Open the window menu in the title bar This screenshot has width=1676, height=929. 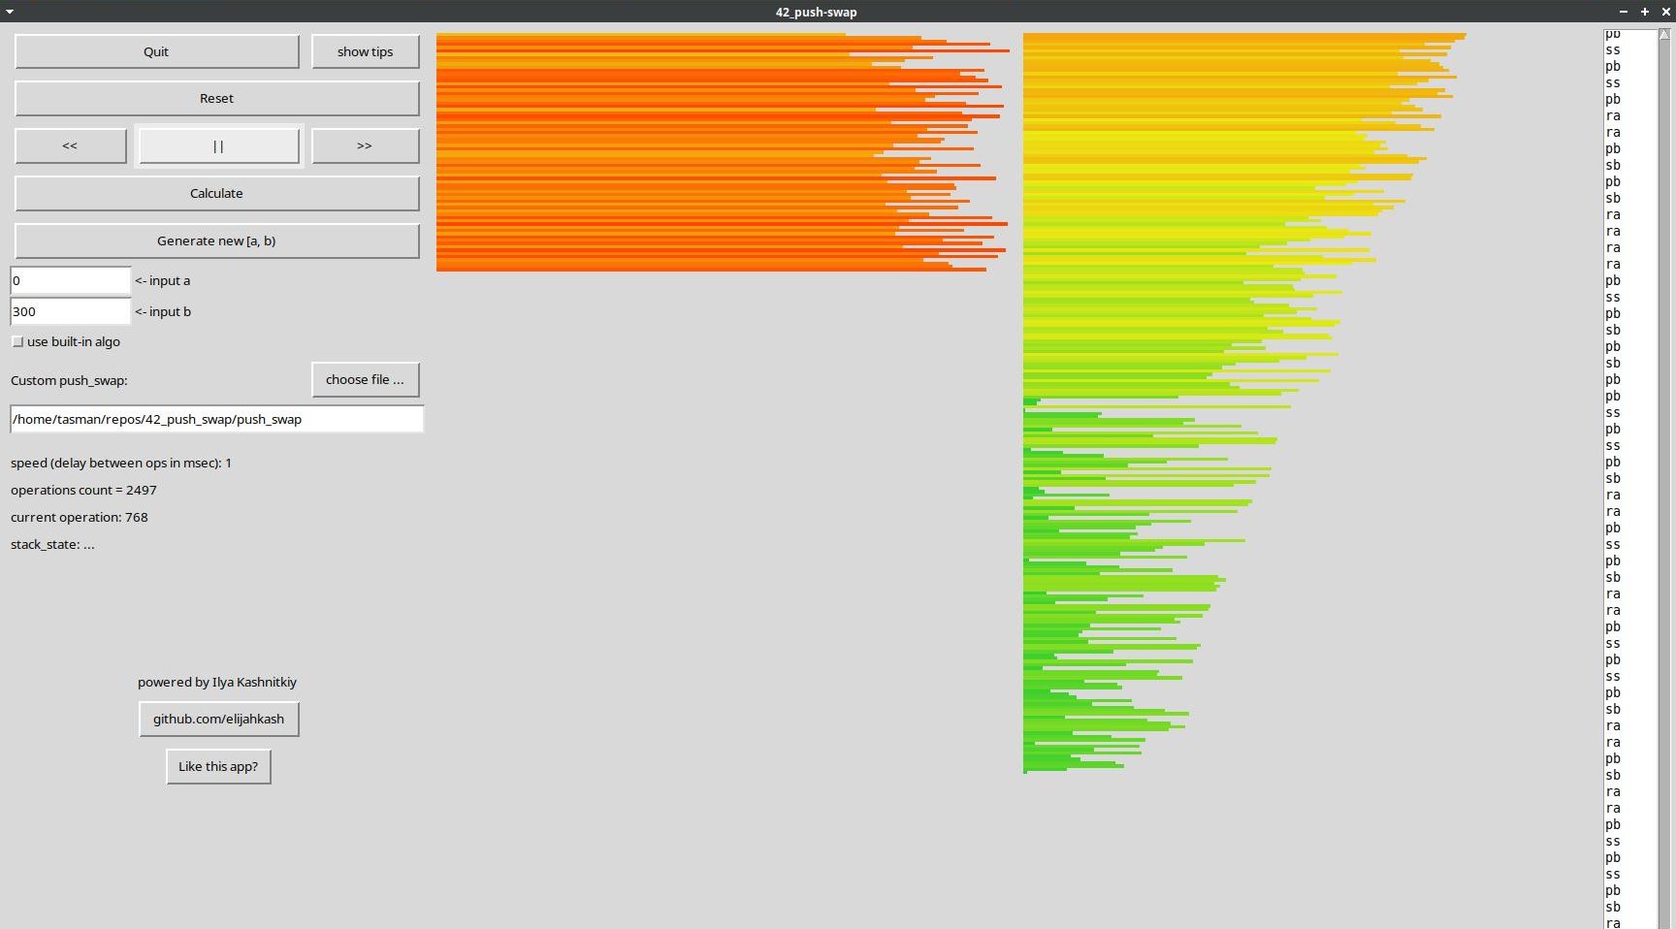coord(10,12)
